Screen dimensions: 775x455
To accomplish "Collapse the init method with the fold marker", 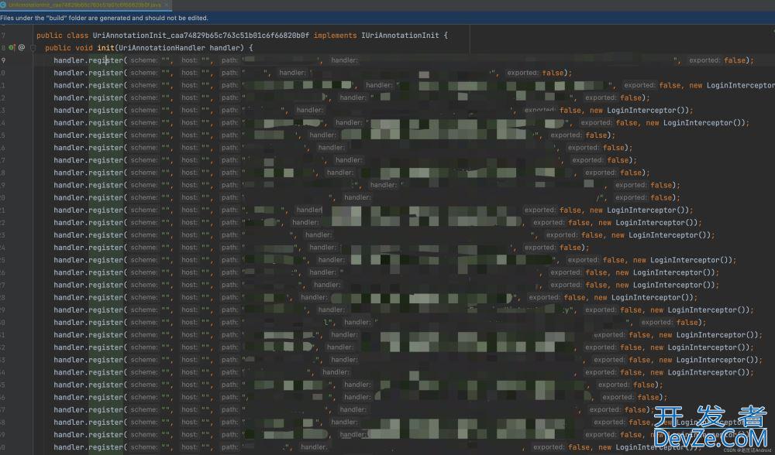I will tap(33, 48).
